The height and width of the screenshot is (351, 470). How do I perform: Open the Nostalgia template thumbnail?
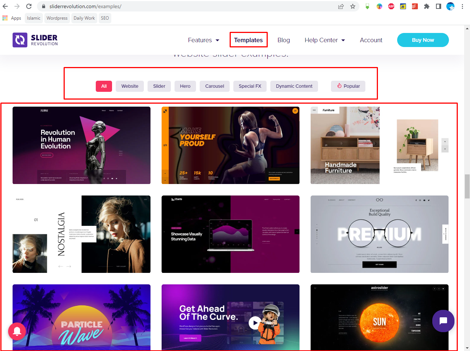81,234
